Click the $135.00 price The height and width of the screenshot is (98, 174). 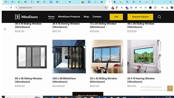click(x=132, y=86)
